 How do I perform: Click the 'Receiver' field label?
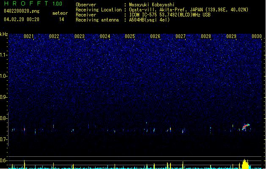pyautogui.click(x=86, y=15)
